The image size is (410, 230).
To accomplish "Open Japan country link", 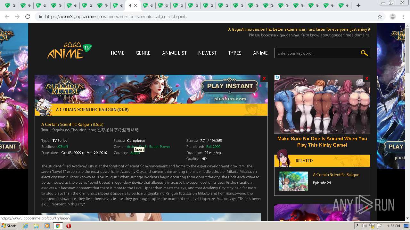I will tap(135, 153).
